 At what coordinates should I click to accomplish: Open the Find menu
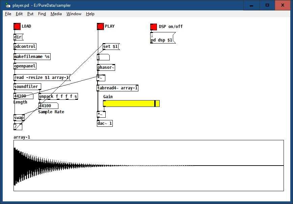pos(42,14)
